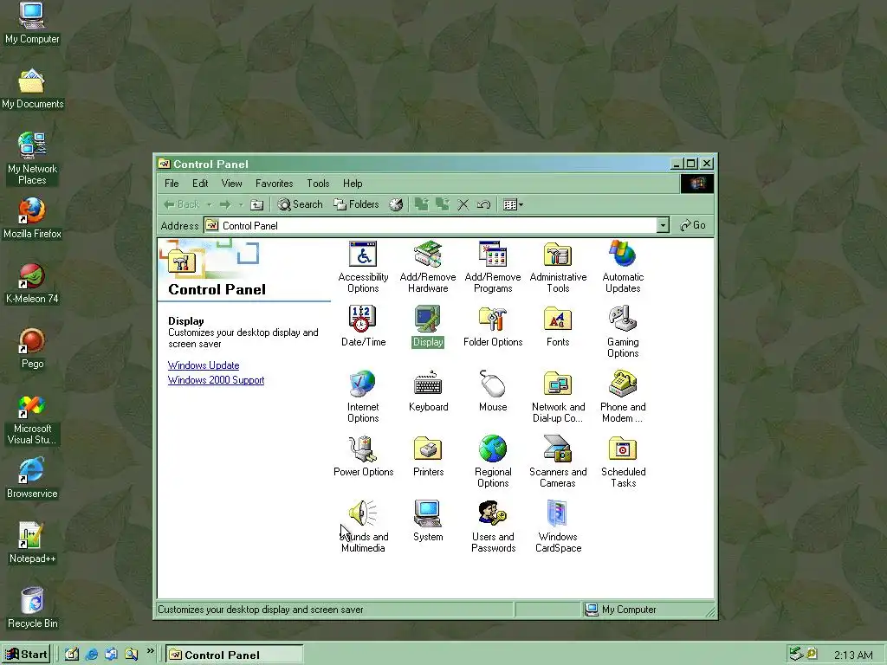Select Microsoft Visual Studio desktop shortcut
887x665 pixels.
coord(32,419)
